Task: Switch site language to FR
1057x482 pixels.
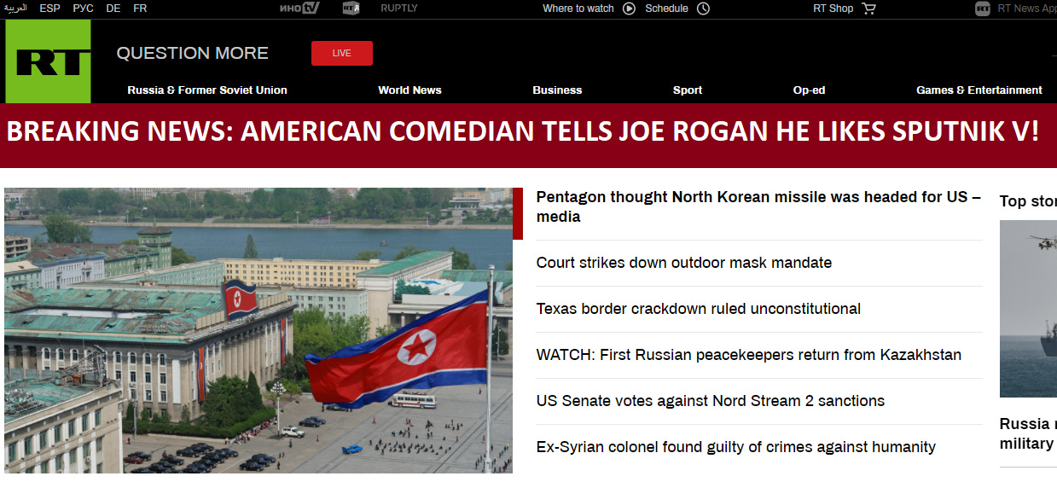Action: pyautogui.click(x=140, y=9)
